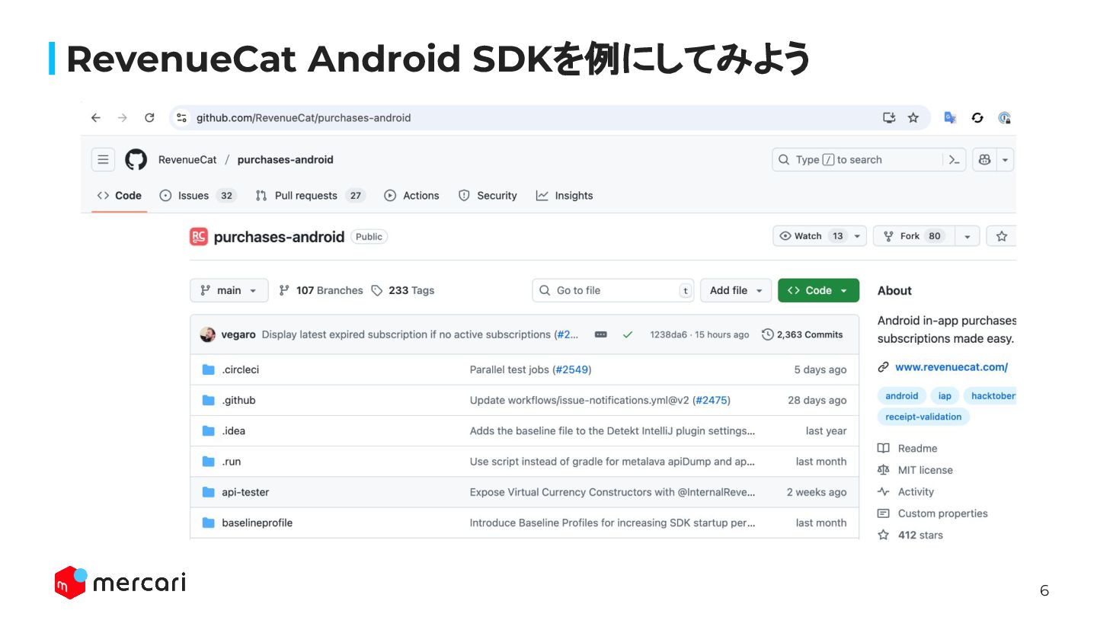This screenshot has width=1097, height=617.
Task: Click the Activity pulse icon
Action: (884, 492)
